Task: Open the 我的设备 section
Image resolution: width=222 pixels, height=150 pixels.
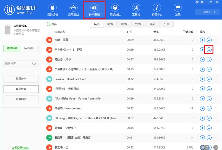Action: pyautogui.click(x=52, y=10)
